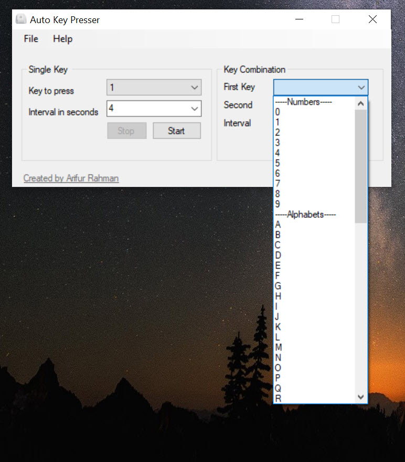Select 2 in the First Key list
Viewport: 405px width, 462px height.
coord(314,132)
